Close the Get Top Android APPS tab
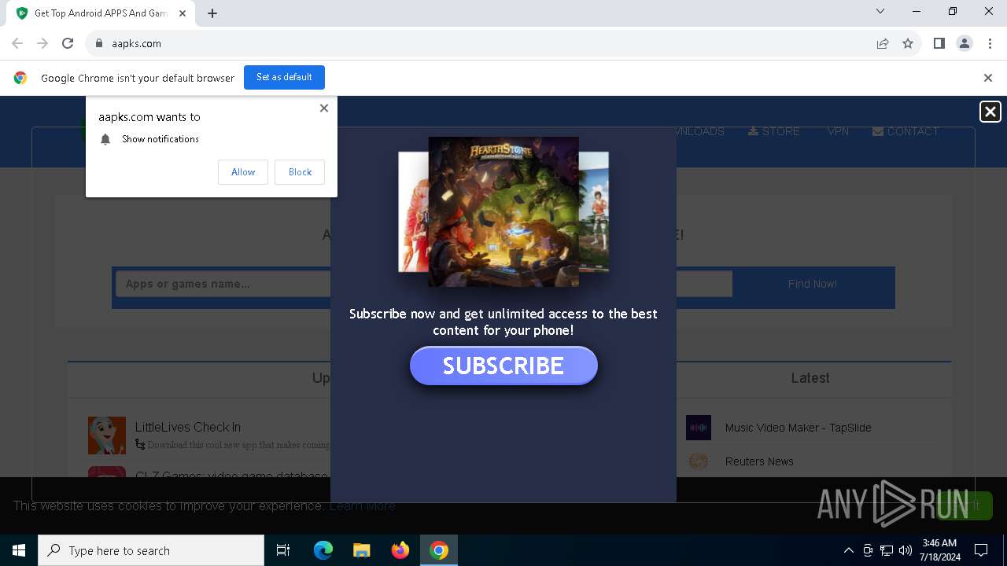Screen dimensions: 1007x566 pos(183,13)
